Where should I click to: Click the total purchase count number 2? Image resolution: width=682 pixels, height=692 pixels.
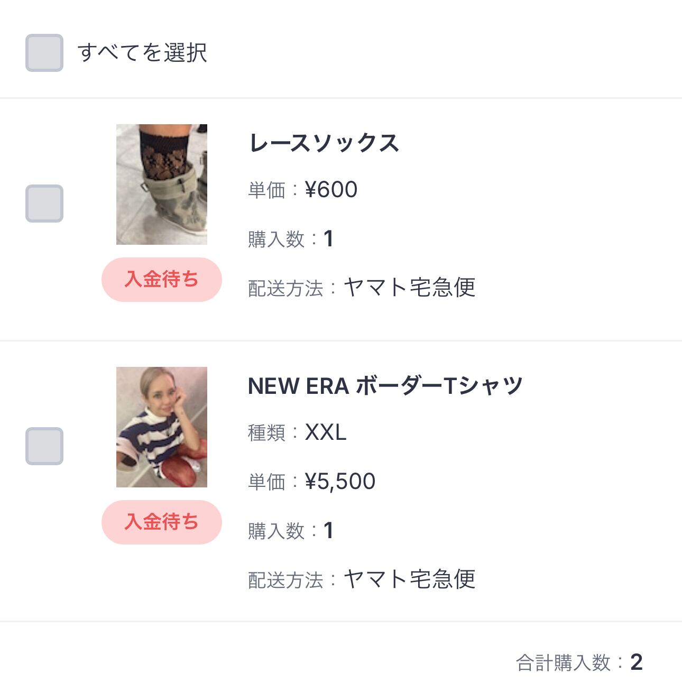pyautogui.click(x=637, y=662)
